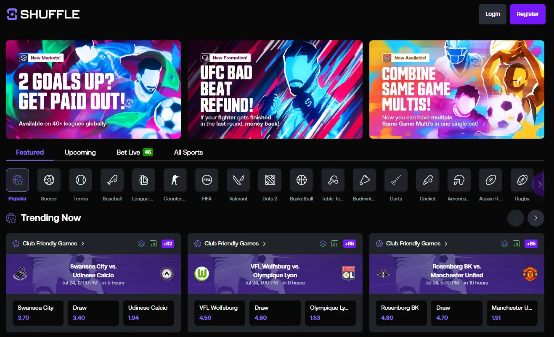554x337 pixels.
Task: Open stats icon on Rosenborg BK match card
Action: point(517,244)
